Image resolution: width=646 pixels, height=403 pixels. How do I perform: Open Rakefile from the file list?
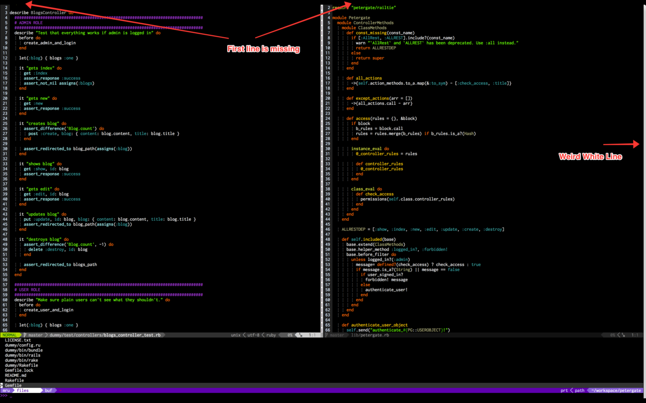click(15, 380)
